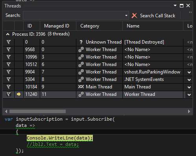
Task: Select the ID cell '9904'
Action: point(31,72)
